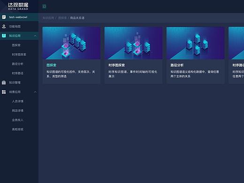Click the 场景应用 grid icon
The height and width of the screenshot is (183, 244).
pyautogui.click(x=4, y=92)
